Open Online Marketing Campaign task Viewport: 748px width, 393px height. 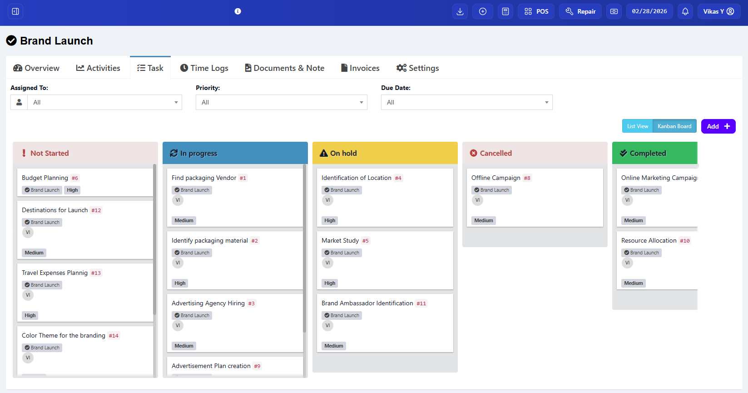[659, 178]
